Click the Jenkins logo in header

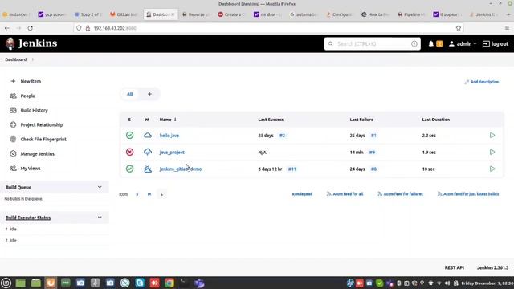[31, 43]
